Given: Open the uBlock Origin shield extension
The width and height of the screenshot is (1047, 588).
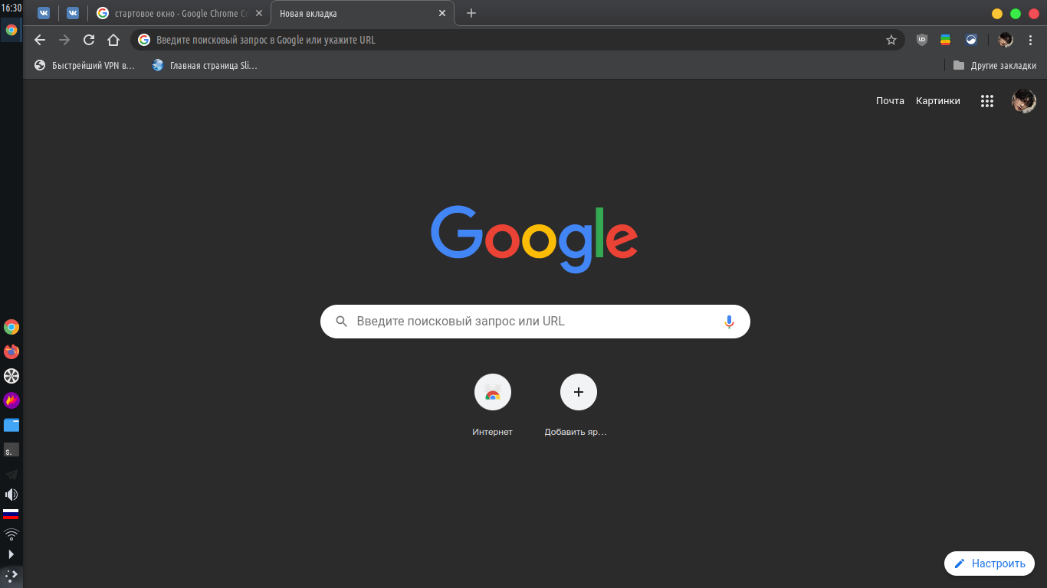Looking at the screenshot, I should coord(922,40).
